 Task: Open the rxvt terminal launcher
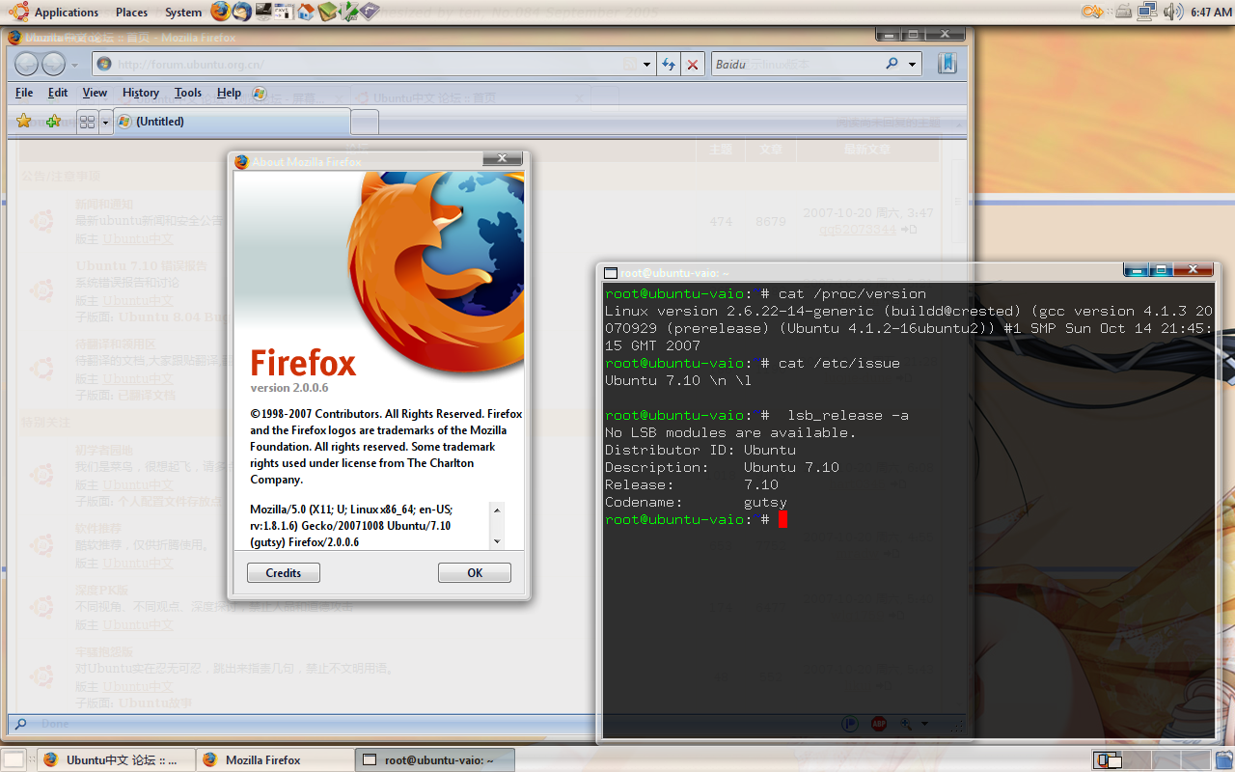(x=284, y=12)
